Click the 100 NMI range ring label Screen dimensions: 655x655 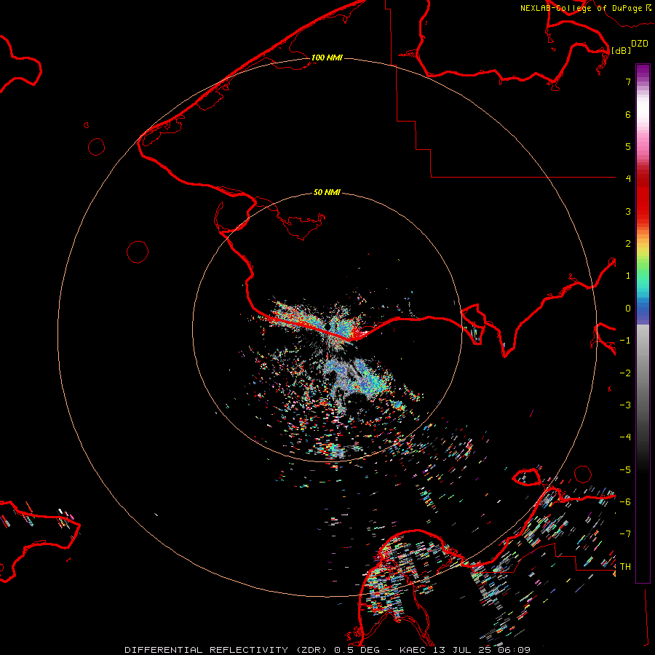[327, 57]
